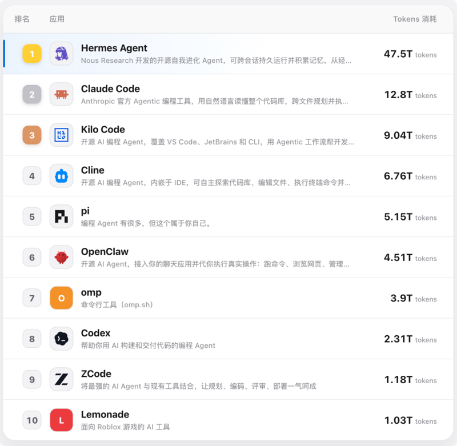The image size is (457, 446).
Task: Click the rank 10 badge
Action: click(x=32, y=420)
